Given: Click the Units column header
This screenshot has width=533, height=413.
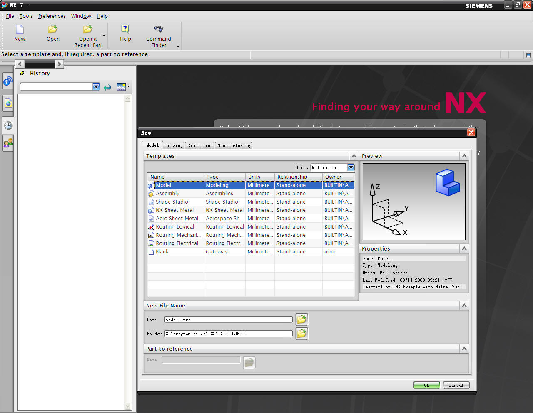Looking at the screenshot, I should point(260,177).
